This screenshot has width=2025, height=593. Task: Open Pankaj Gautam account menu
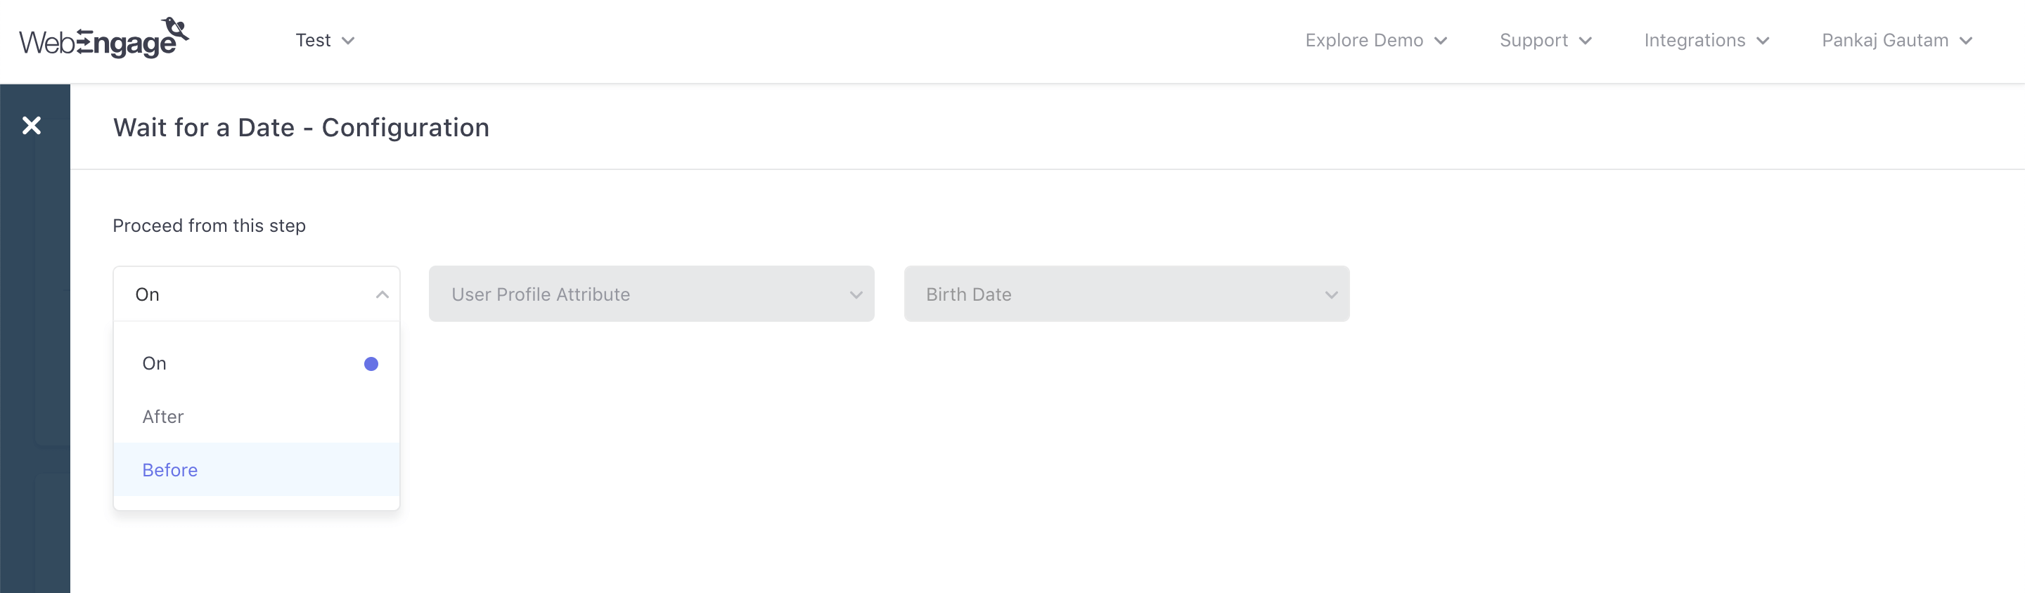click(1884, 41)
